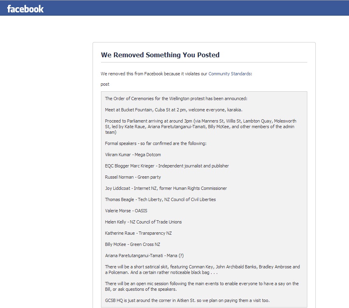Open the Community Standards link
Screen dimensions: 349x308
(x=230, y=74)
